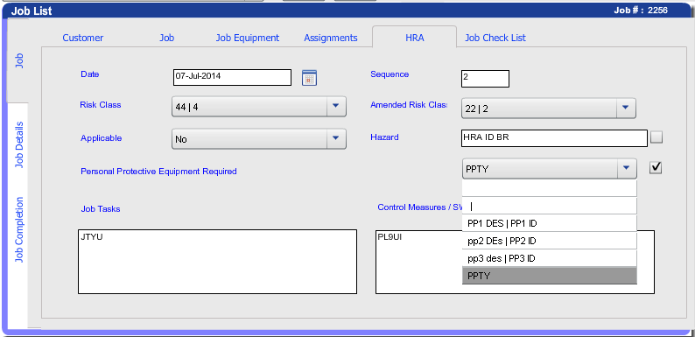Open the top Job tab

coord(167,38)
